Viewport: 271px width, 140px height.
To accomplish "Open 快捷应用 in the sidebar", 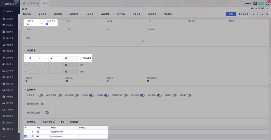I will click(10, 12).
